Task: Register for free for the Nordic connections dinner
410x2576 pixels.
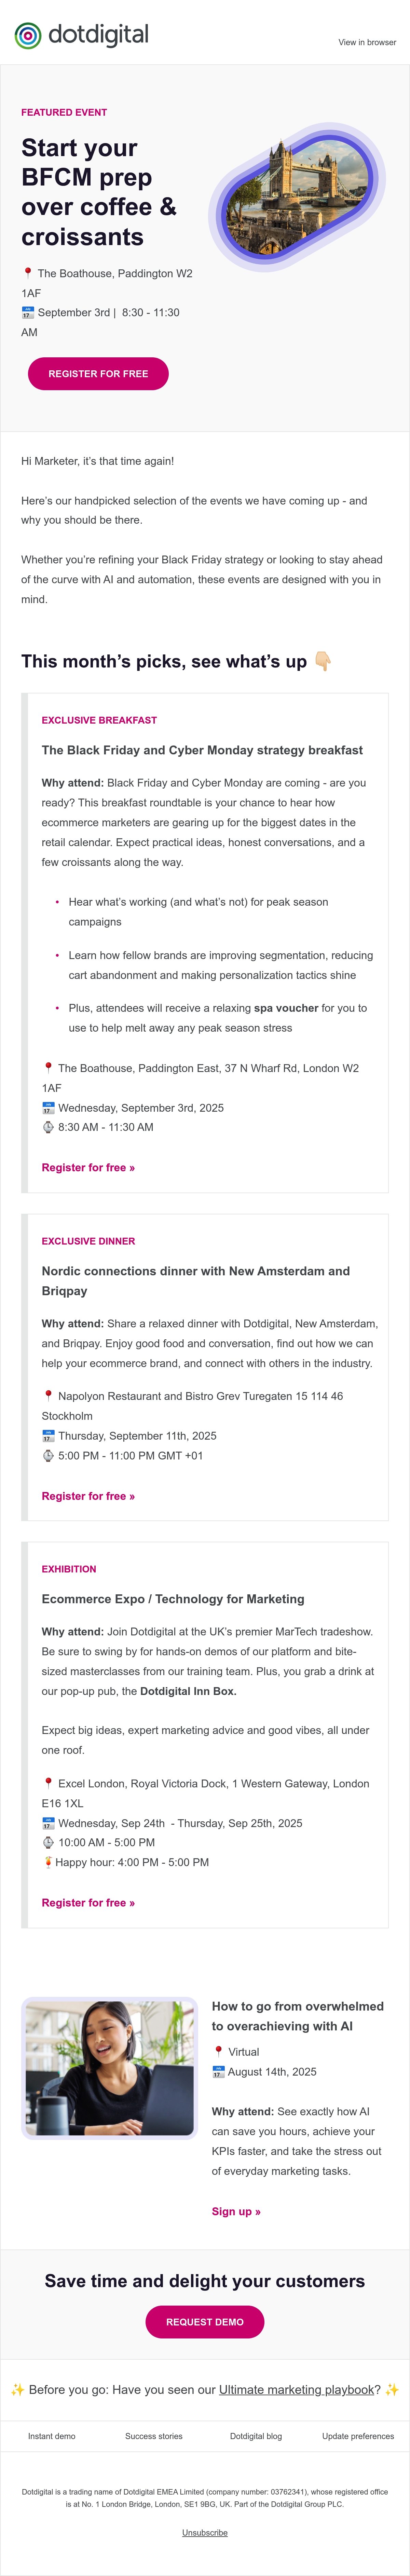Action: click(88, 1496)
